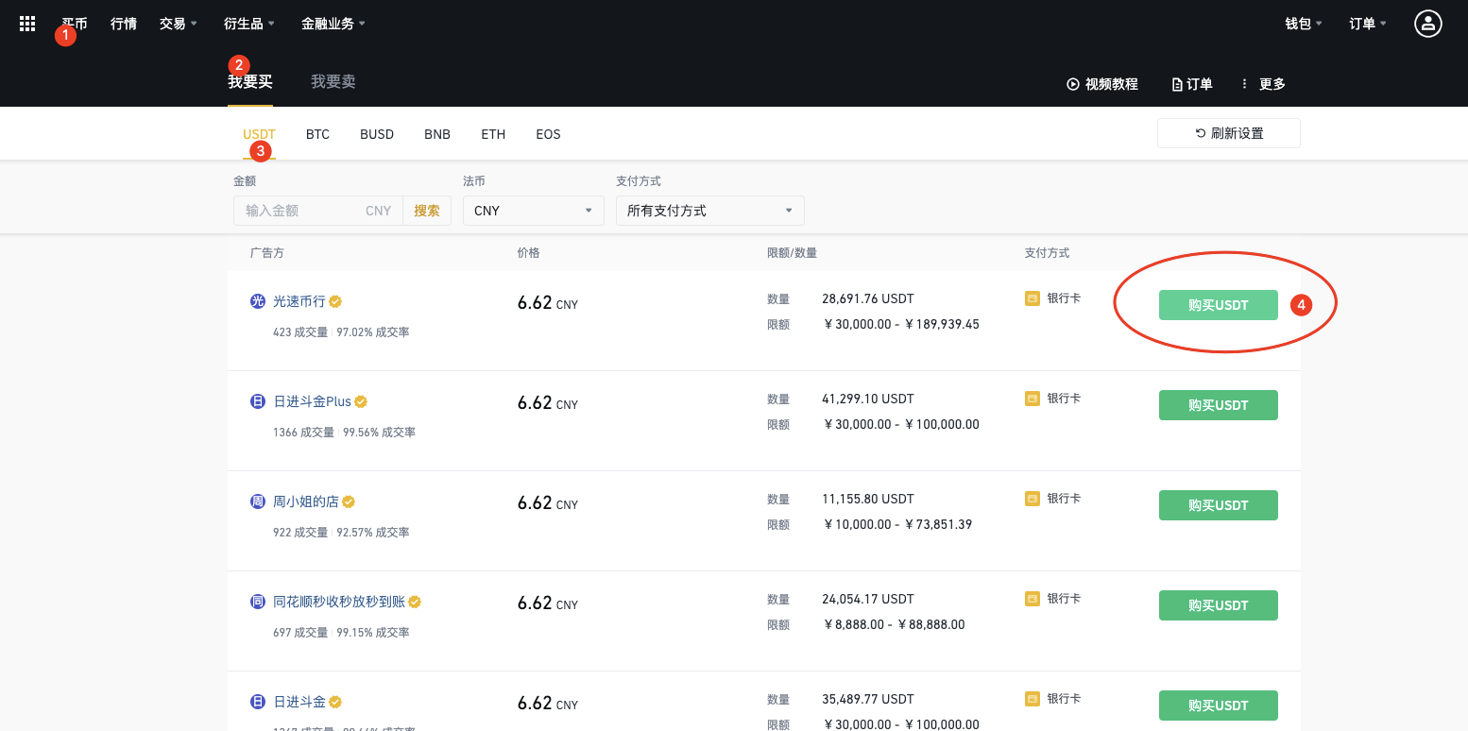Click 光速币行 advertiser avatar icon

click(258, 301)
